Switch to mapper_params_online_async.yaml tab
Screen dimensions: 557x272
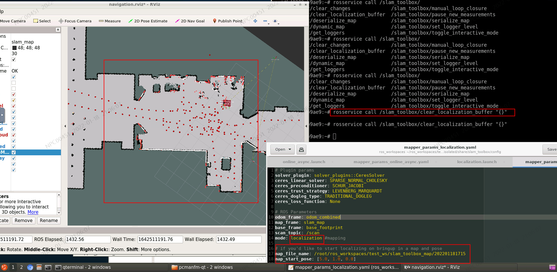pyautogui.click(x=391, y=162)
